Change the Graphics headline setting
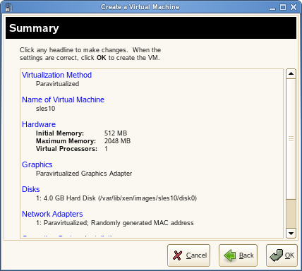The image size is (302, 271). click(37, 164)
